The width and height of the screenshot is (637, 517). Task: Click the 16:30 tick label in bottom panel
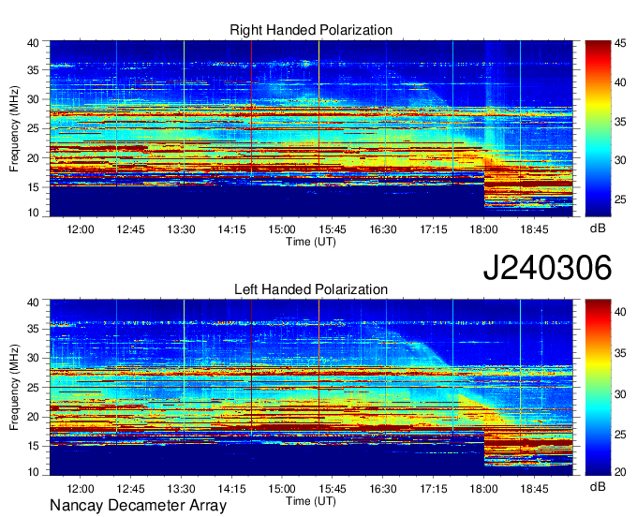coord(383,489)
